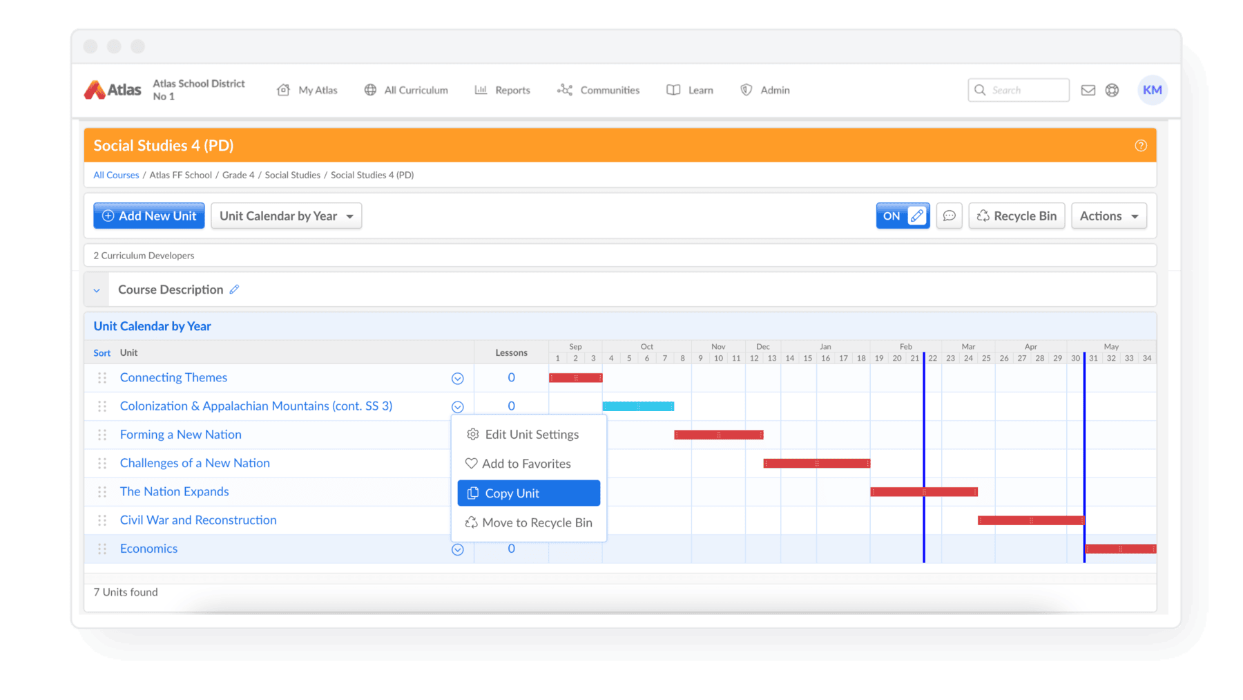Click the Add New Unit button
Image resolution: width=1243 pixels, height=700 pixels.
(149, 216)
